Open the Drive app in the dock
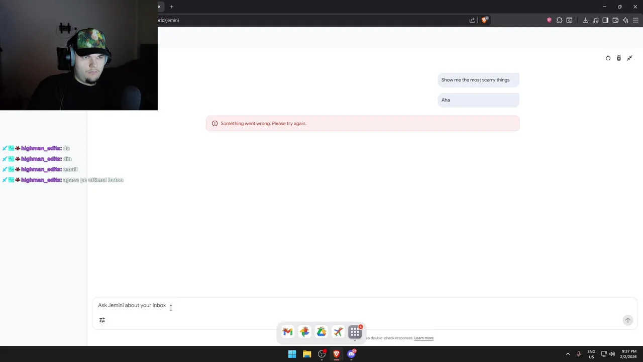 pyautogui.click(x=321, y=332)
